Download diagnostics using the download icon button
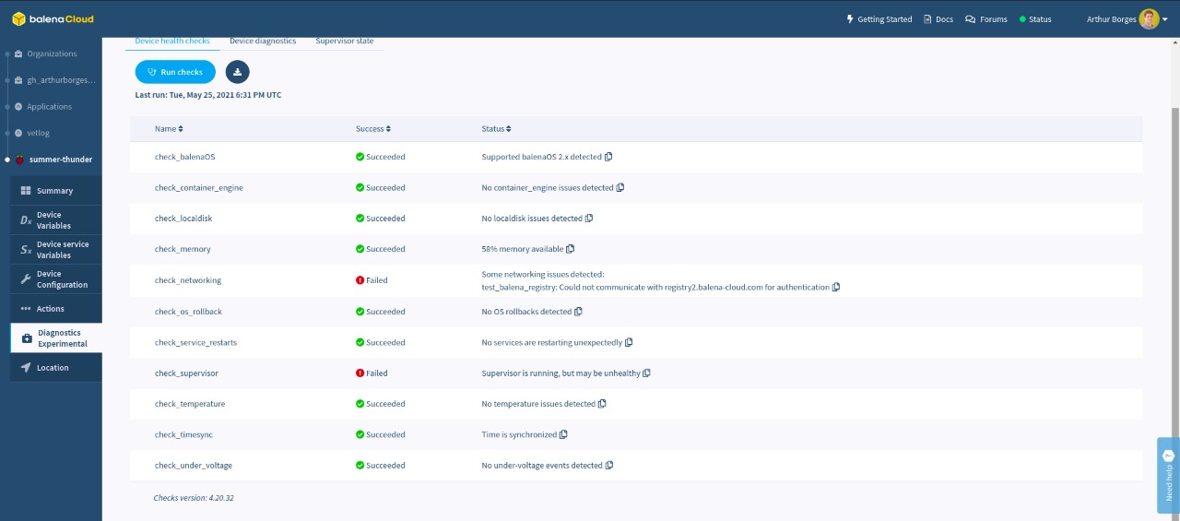 238,72
